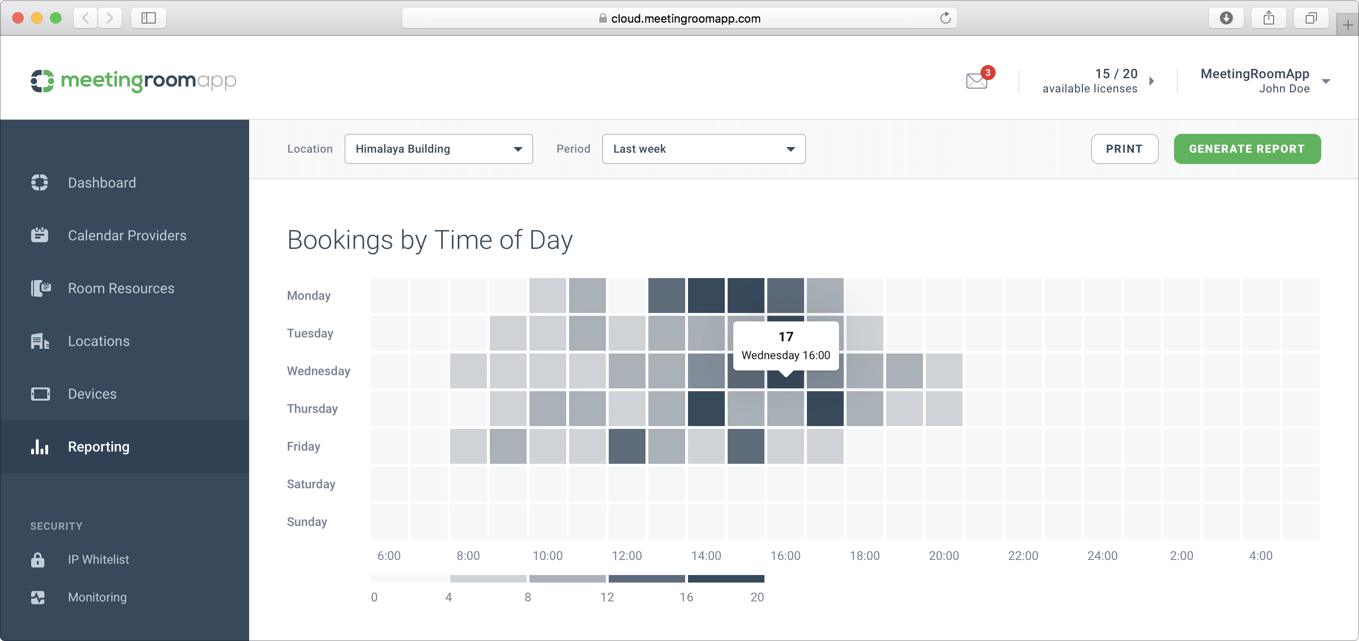
Task: Click the Devices screen icon
Action: [x=40, y=394]
